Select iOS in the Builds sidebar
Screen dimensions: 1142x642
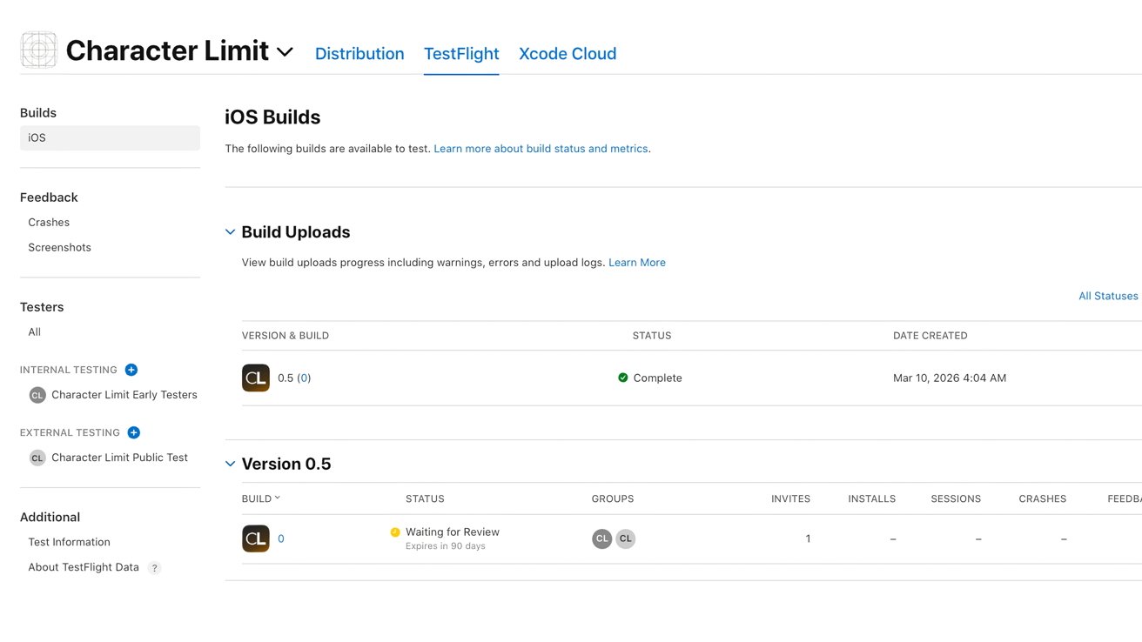[x=36, y=137]
